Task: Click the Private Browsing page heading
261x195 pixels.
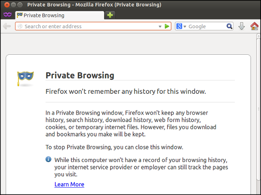Action: click(x=80, y=75)
